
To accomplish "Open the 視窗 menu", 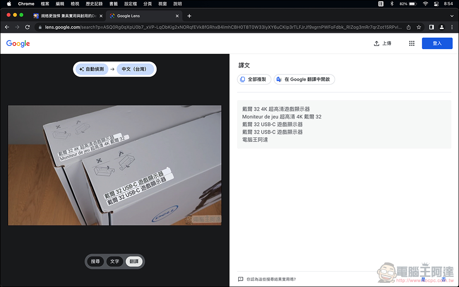I will coord(162,4).
